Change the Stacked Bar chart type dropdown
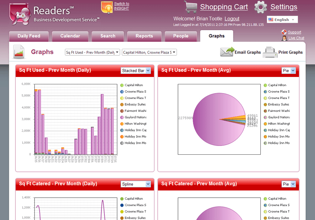315x220 pixels. point(136,71)
